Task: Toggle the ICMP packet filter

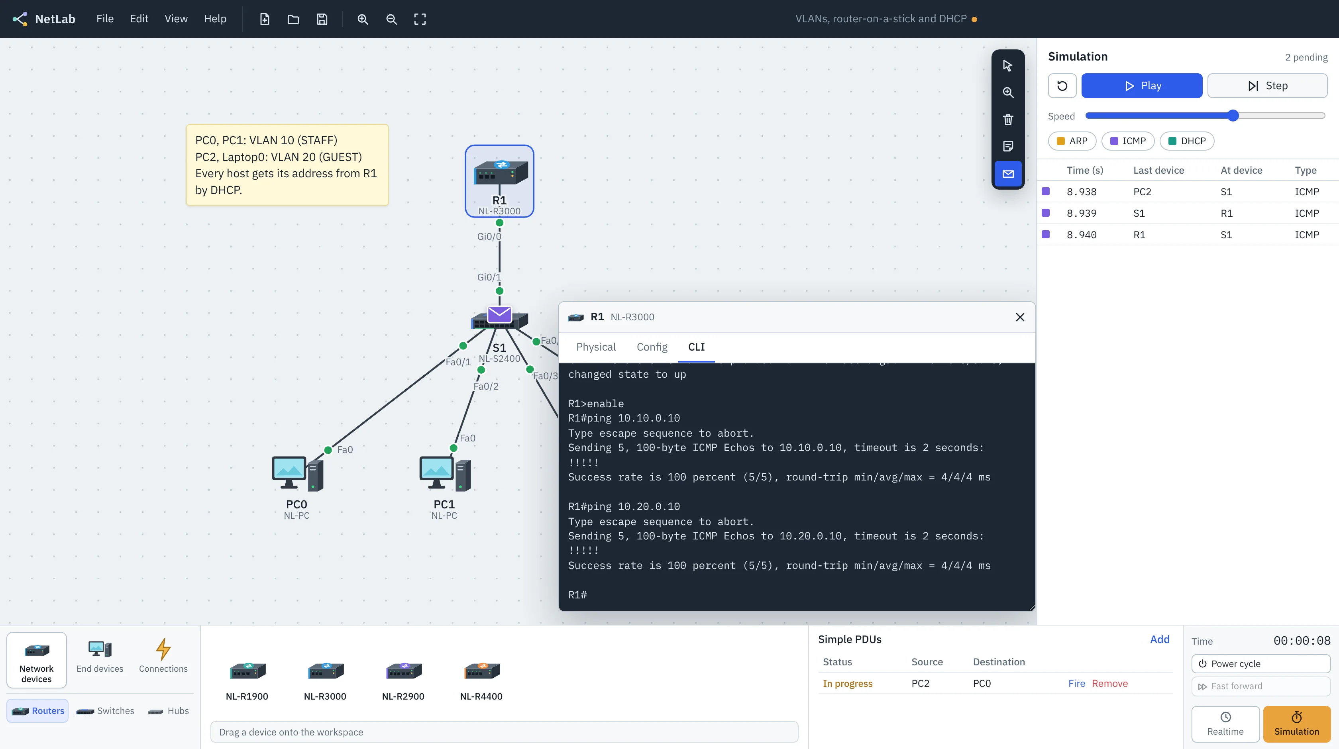Action: pyautogui.click(x=1127, y=141)
